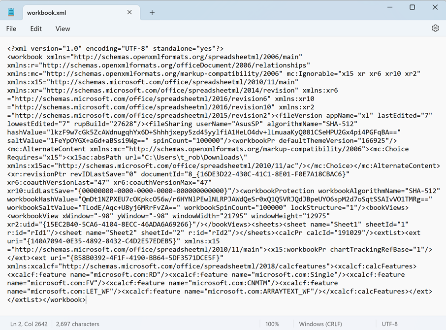
Task: Click the Notepad app icon in title bar
Action: click(x=11, y=13)
